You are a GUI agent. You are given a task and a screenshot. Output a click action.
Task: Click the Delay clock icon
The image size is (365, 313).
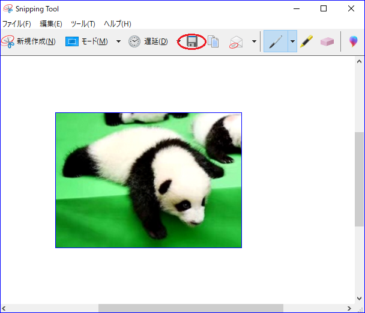(134, 41)
